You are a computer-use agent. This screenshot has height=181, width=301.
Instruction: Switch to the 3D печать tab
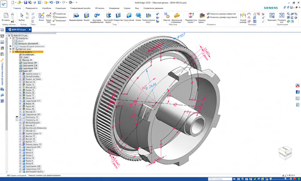(100, 8)
